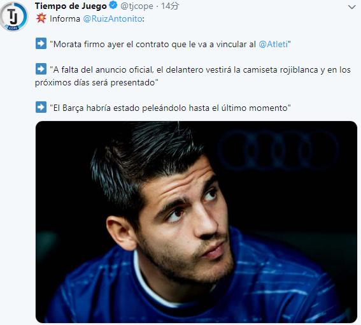Screen dimensions: 361x325
Task: Click arrow emoji beside the Morata quote
Action: [x=41, y=43]
